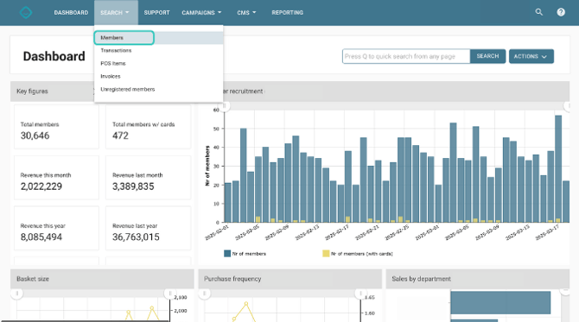Viewport: 579px width, 322px height.
Task: Click Purchase frequency chart right range handle
Action: point(360,294)
